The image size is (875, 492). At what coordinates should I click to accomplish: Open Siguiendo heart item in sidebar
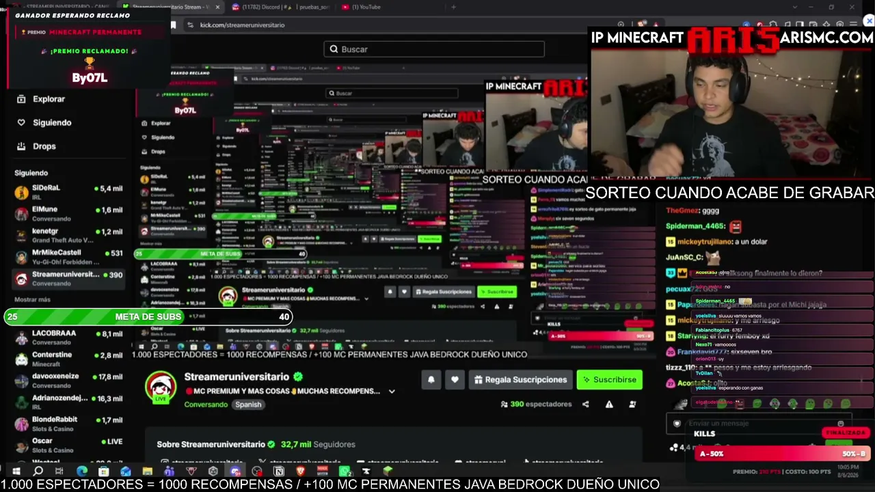44,122
